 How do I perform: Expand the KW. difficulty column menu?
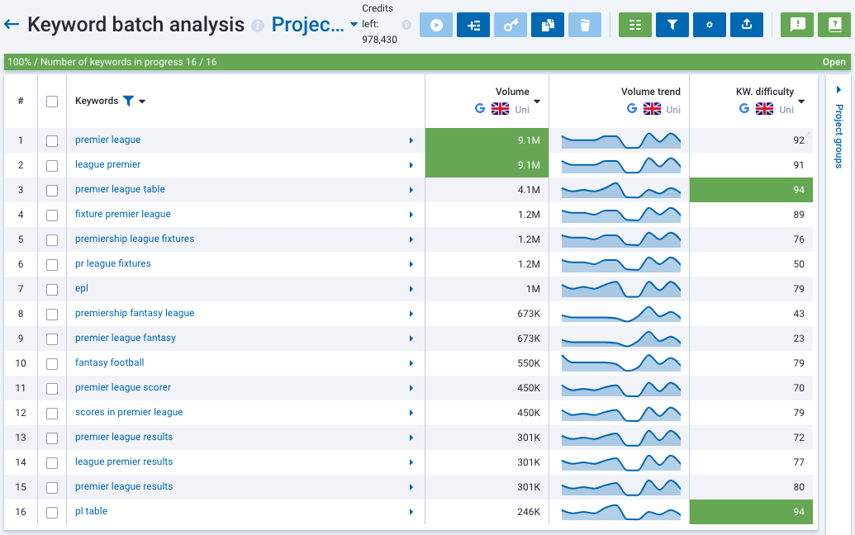click(x=801, y=102)
